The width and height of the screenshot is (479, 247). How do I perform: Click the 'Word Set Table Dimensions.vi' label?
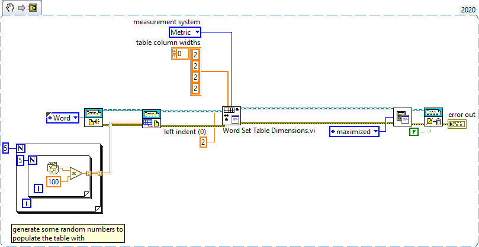point(269,131)
